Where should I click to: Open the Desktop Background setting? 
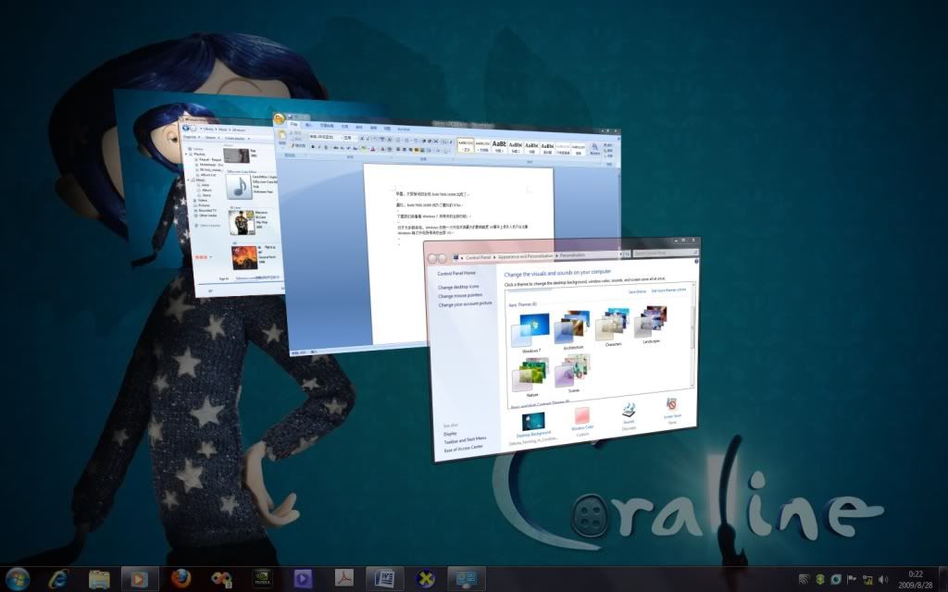point(534,422)
